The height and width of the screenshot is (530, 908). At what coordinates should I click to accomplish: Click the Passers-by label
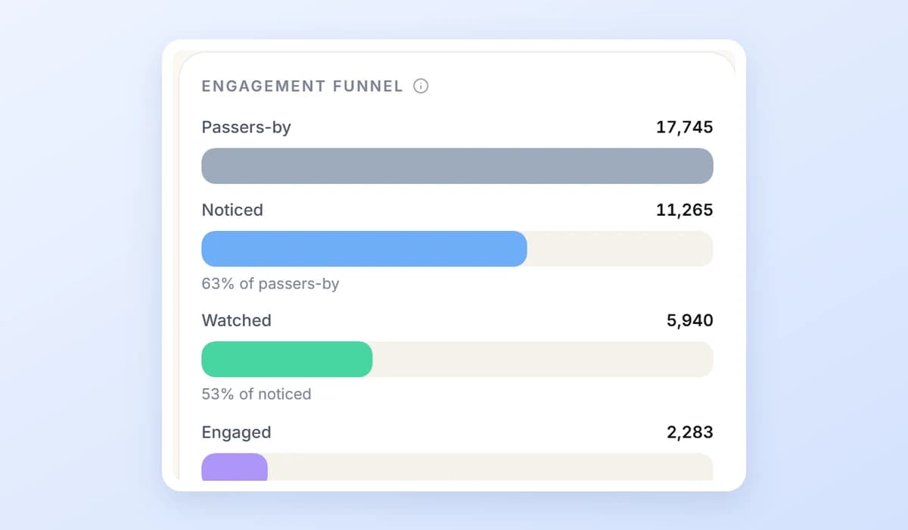click(x=246, y=128)
